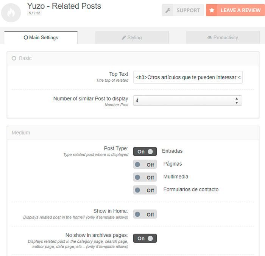The height and width of the screenshot is (256, 265).
Task: Open the Support button
Action: click(x=183, y=10)
